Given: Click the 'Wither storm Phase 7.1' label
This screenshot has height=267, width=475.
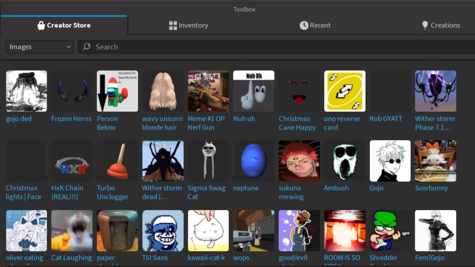Looking at the screenshot, I should click(x=435, y=123).
